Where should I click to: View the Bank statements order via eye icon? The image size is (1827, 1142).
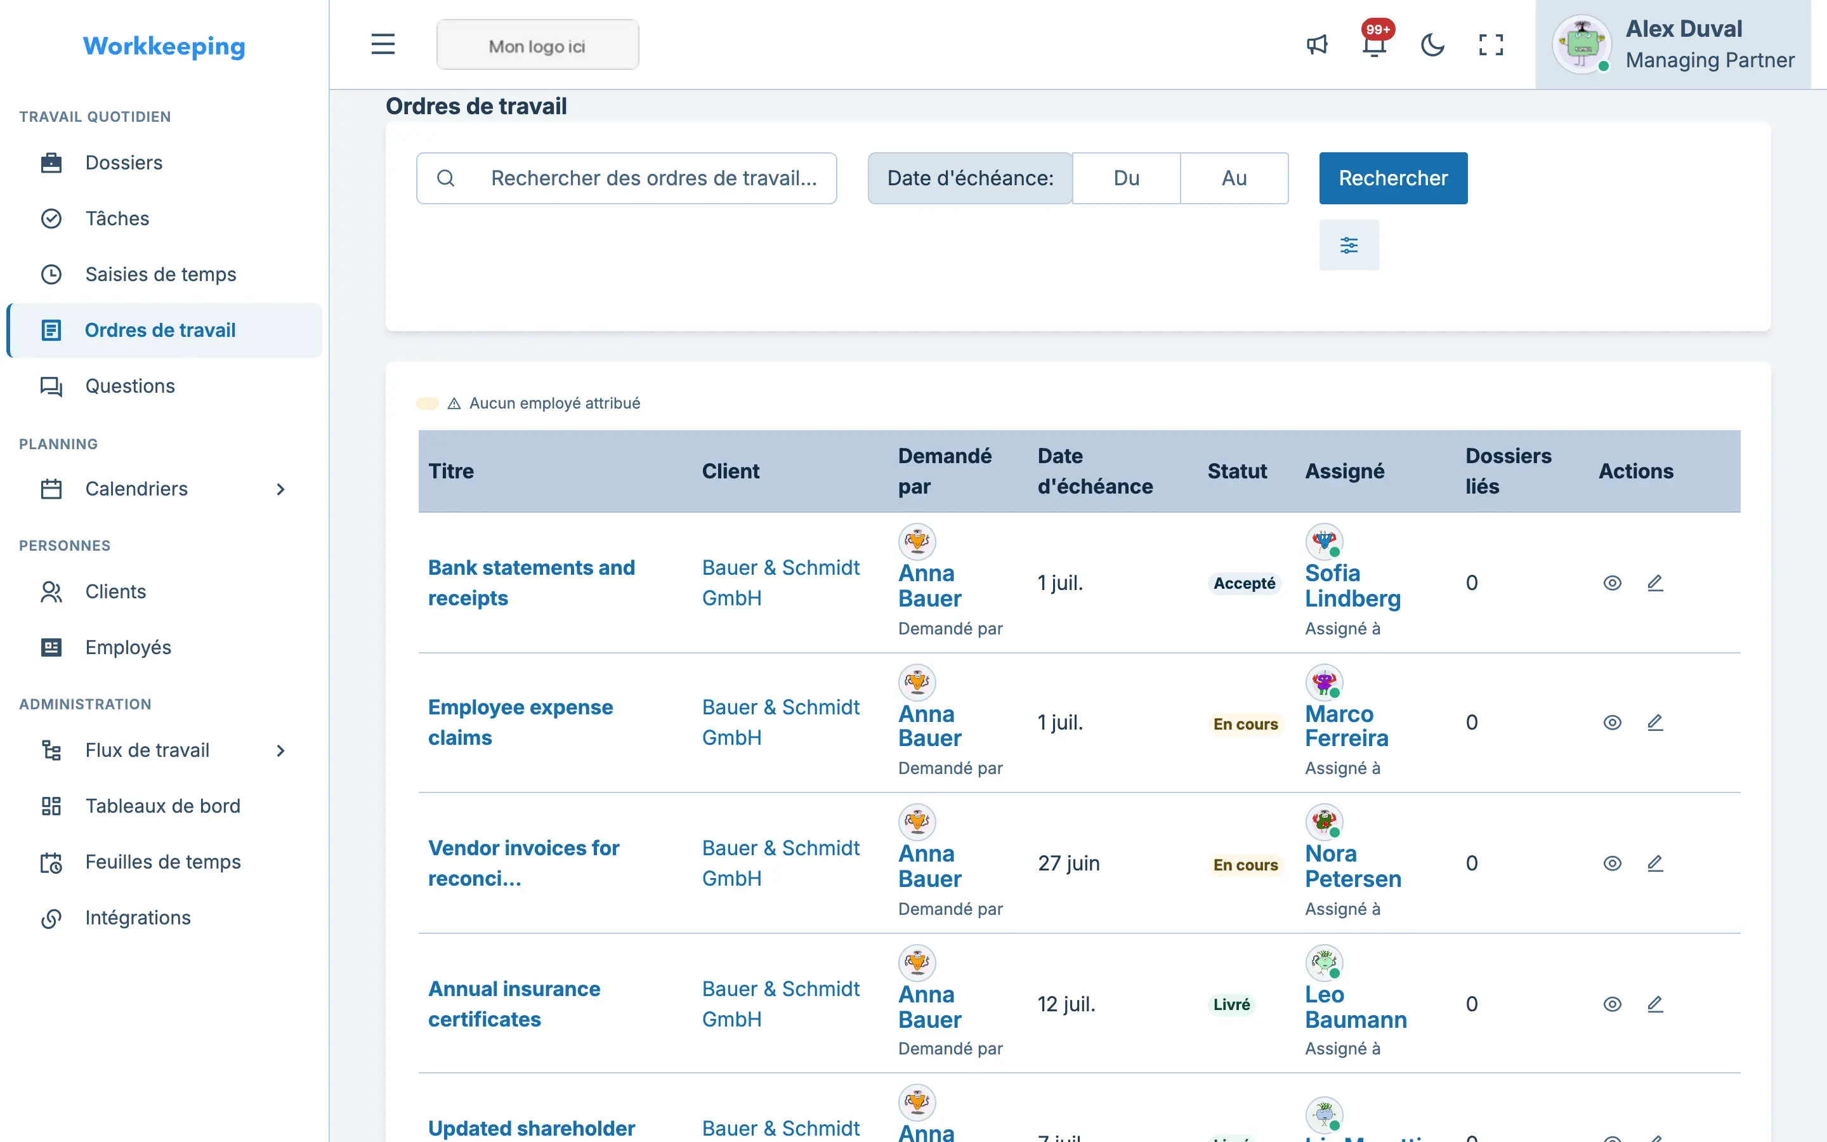(1612, 583)
